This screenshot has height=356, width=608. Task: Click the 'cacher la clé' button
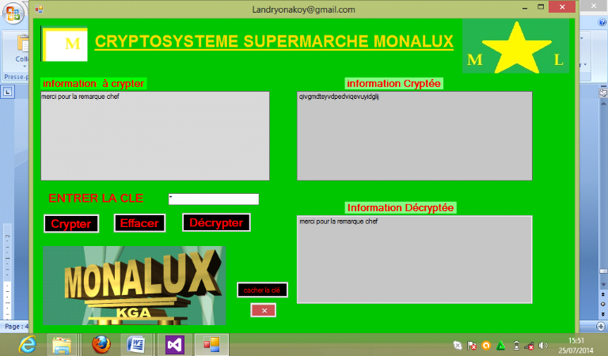tap(262, 290)
